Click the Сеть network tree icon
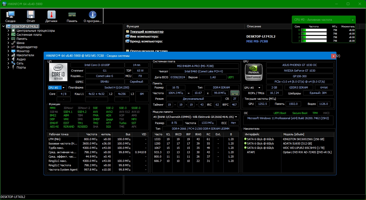Screen dimensions: 366x200 click(x=13, y=63)
